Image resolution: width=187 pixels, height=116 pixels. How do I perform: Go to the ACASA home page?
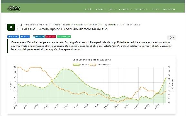[88, 10]
